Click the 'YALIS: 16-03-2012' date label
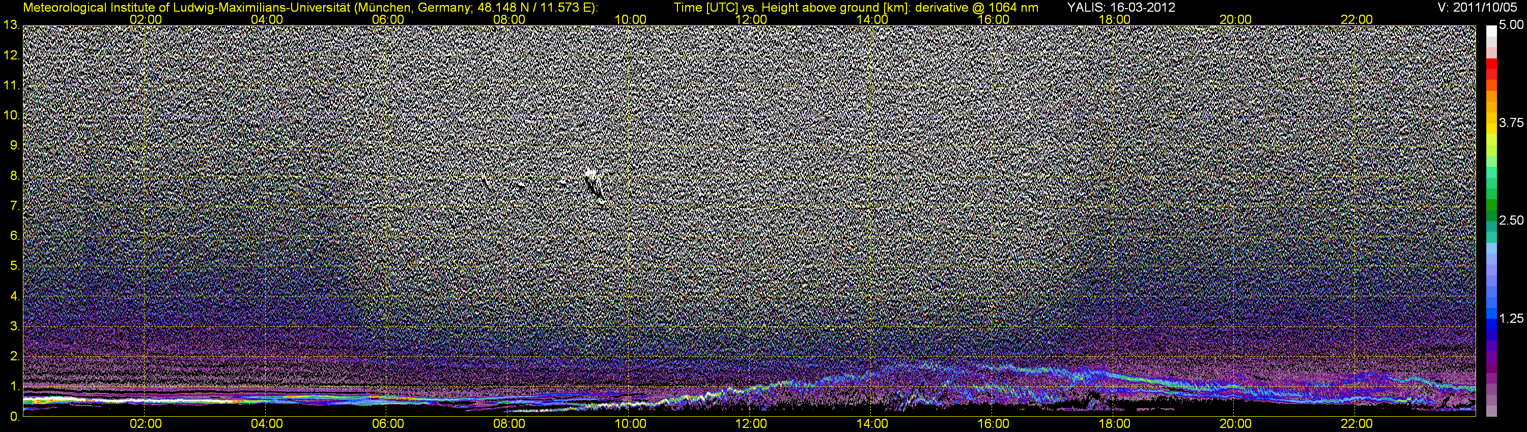This screenshot has height=432, width=1527. point(1121,8)
